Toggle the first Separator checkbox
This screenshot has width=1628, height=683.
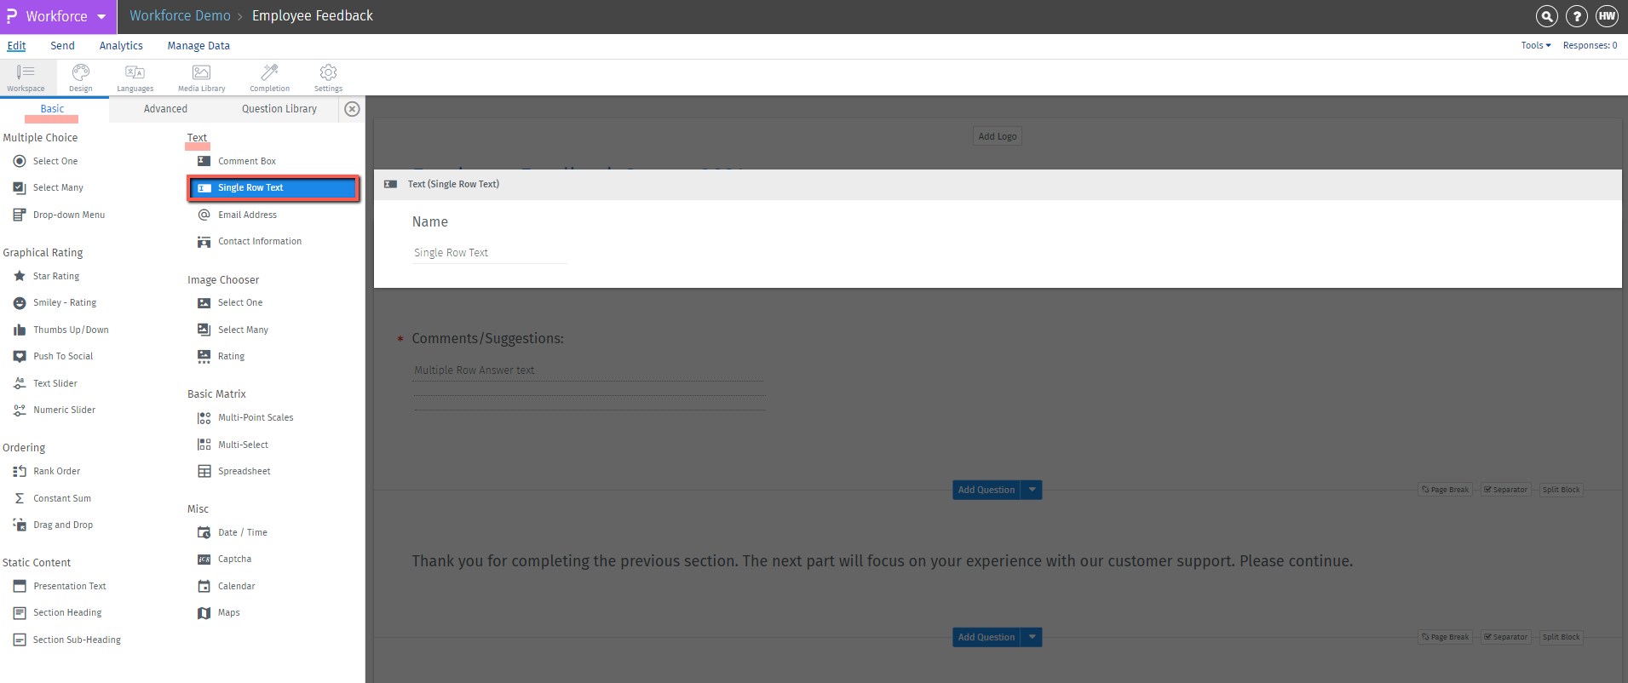(1506, 490)
